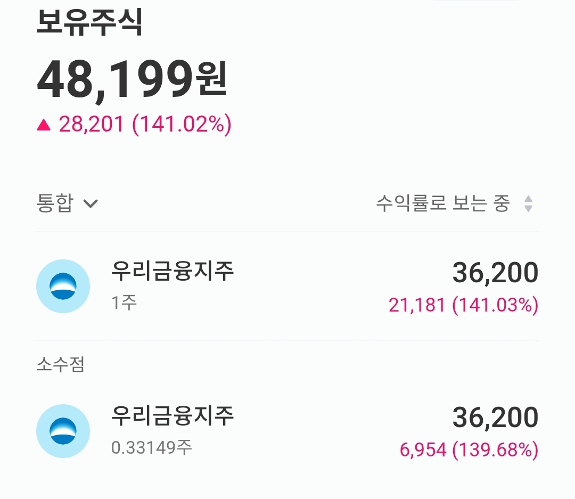Click the 21,181 (141.03%) return figure

(463, 305)
